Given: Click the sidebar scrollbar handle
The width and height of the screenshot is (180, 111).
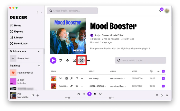Looking at the screenshot, I should [44, 51].
